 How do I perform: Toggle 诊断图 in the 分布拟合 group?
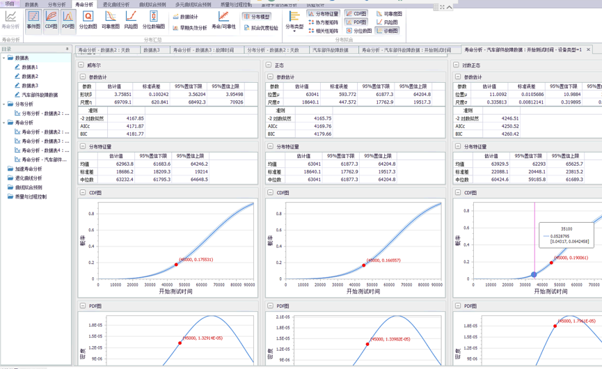point(387,31)
